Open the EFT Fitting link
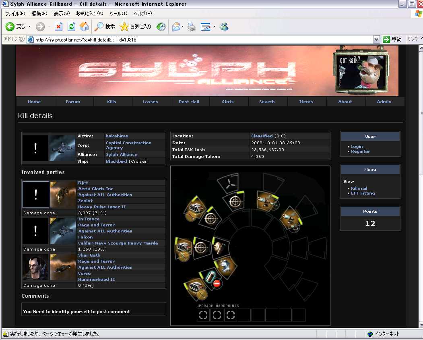The width and height of the screenshot is (423, 340). (363, 193)
